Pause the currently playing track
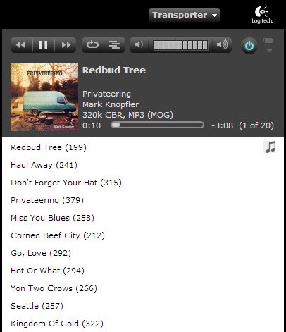The height and width of the screenshot is (332, 286). pos(44,44)
